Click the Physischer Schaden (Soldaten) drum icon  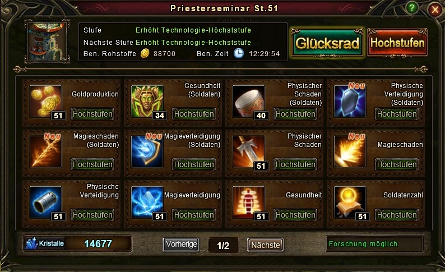pos(248,101)
